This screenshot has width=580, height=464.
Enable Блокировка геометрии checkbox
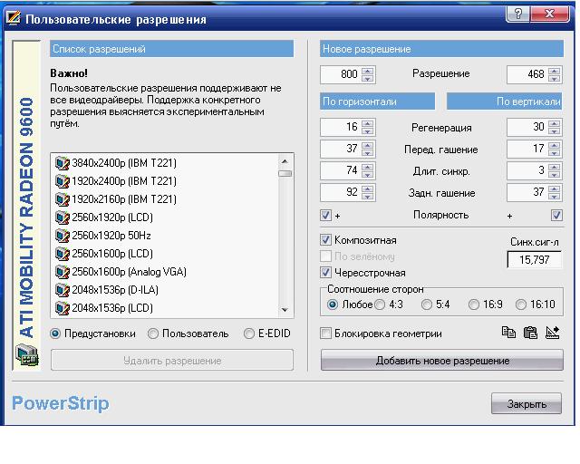[327, 333]
